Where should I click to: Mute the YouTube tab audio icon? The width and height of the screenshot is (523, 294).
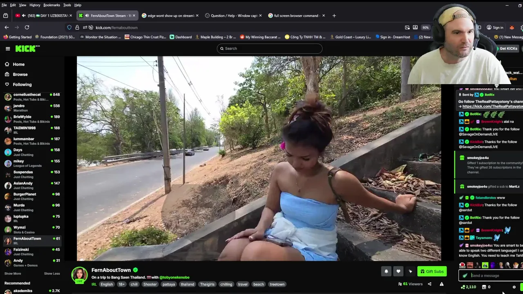(x=23, y=16)
